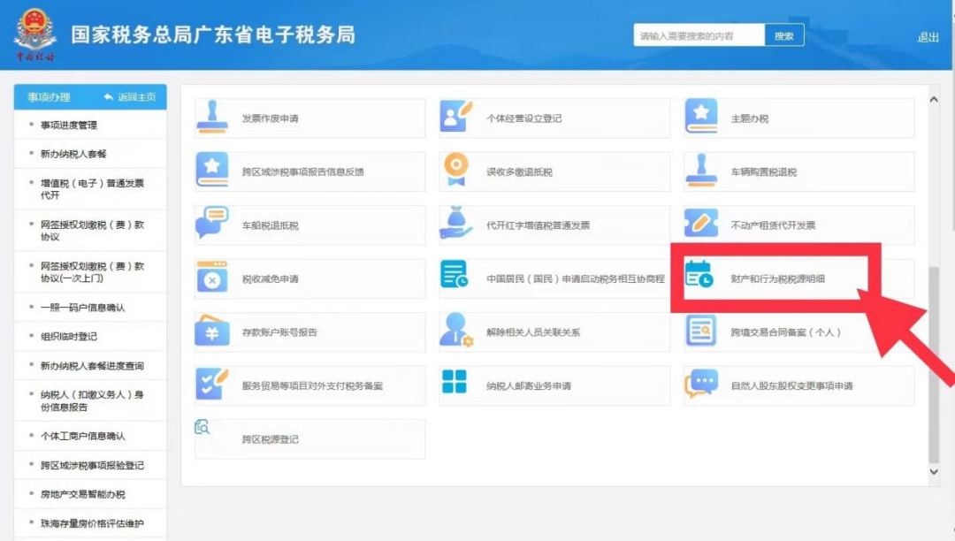Open 增值税（电子）普通发票代开 in sidebar
The image size is (955, 541).
[x=90, y=189]
